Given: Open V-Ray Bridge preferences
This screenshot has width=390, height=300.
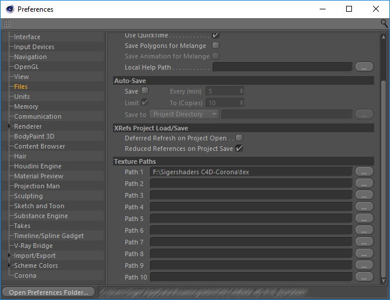Looking at the screenshot, I should 33,246.
